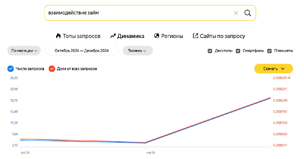Open the Скачать download dropdown
304x159 pixels.
[x=274, y=69]
